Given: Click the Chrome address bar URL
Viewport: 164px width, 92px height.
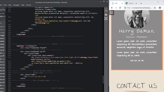Looking at the screenshot, I should point(142,8).
